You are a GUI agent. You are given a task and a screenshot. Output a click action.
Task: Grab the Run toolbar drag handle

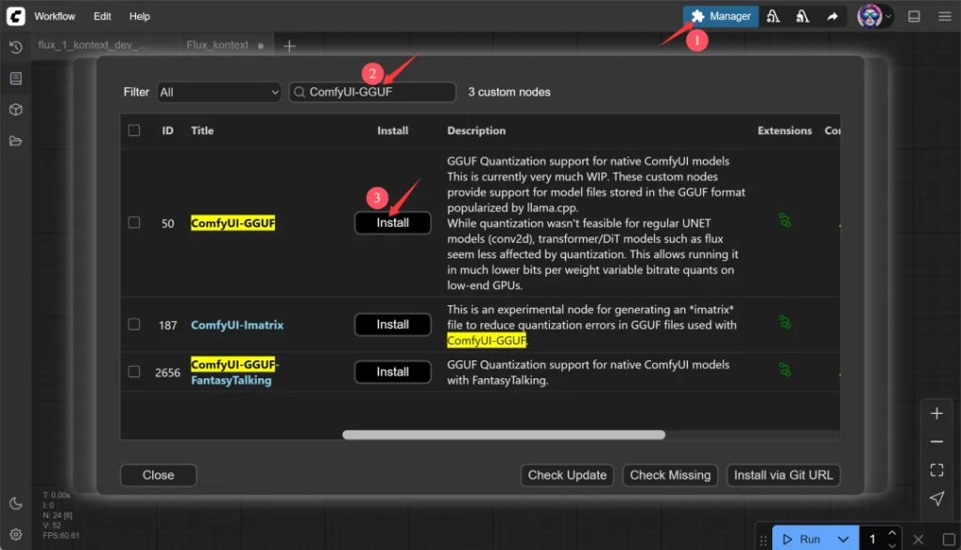pos(763,541)
